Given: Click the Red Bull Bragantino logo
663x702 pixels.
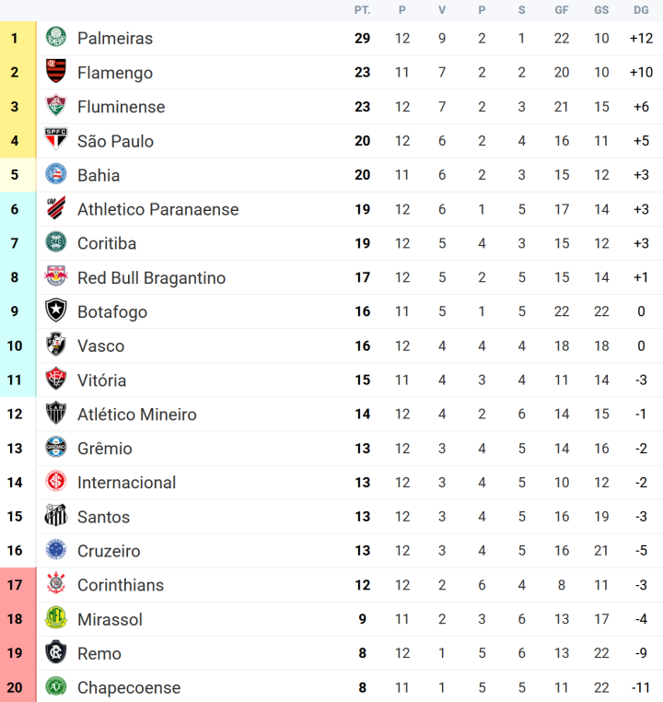Looking at the screenshot, I should tap(56, 276).
